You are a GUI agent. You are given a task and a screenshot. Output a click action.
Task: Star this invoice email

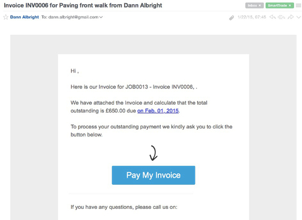6,17
